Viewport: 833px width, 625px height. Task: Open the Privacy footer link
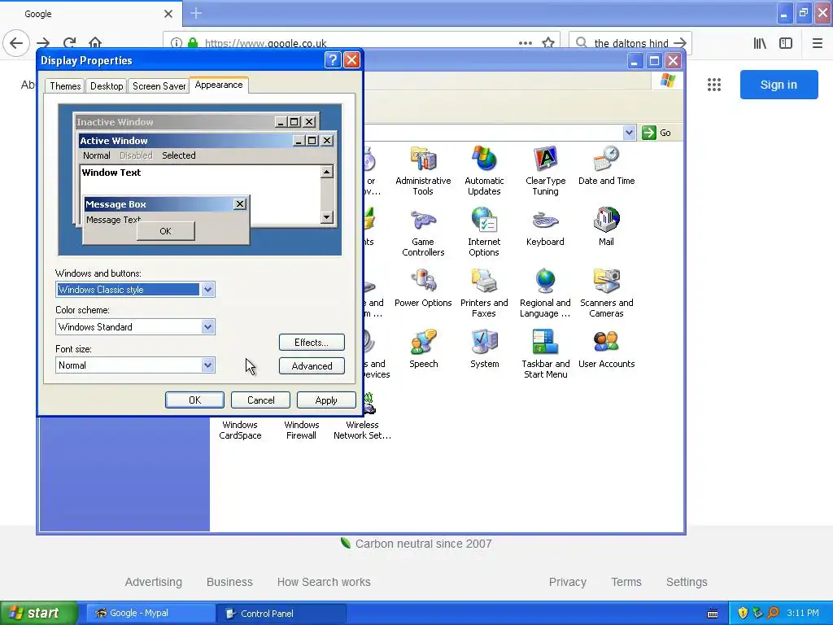[567, 582]
